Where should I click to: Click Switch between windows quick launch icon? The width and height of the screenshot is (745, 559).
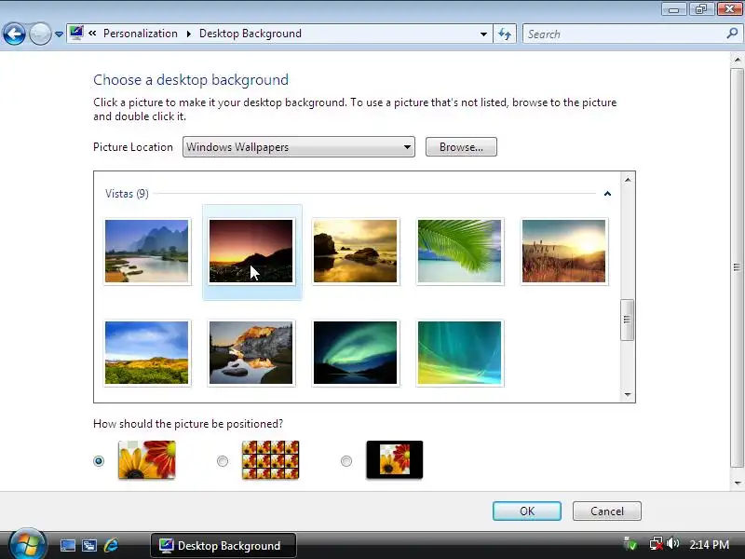89,545
